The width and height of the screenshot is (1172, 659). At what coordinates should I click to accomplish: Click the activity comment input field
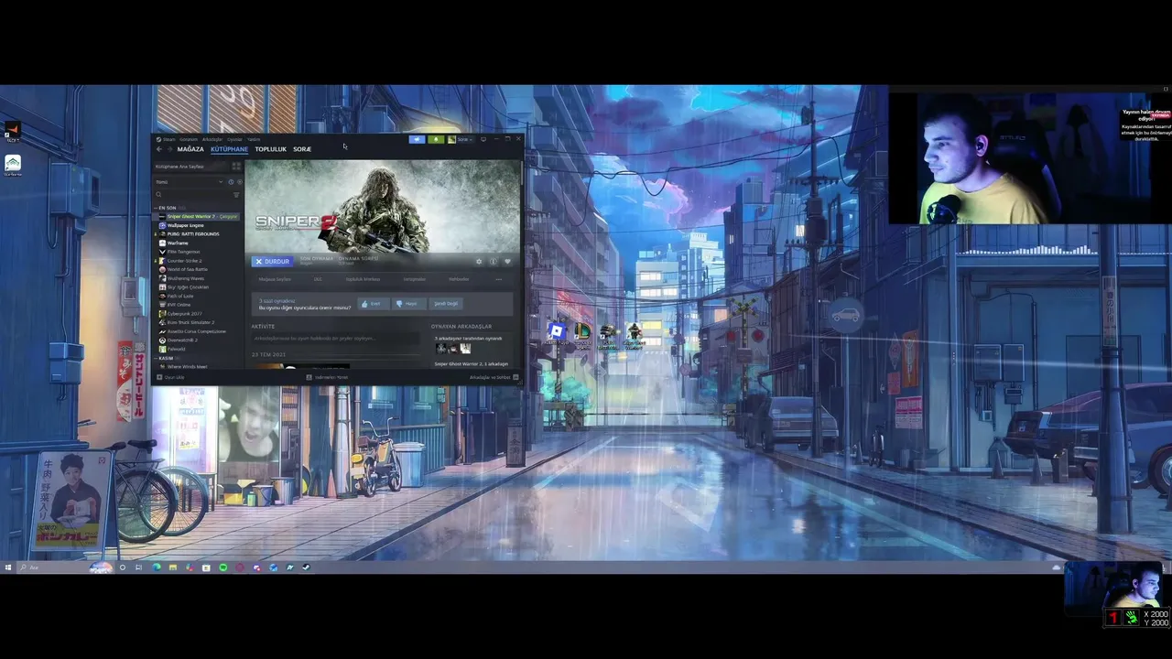pyautogui.click(x=334, y=339)
